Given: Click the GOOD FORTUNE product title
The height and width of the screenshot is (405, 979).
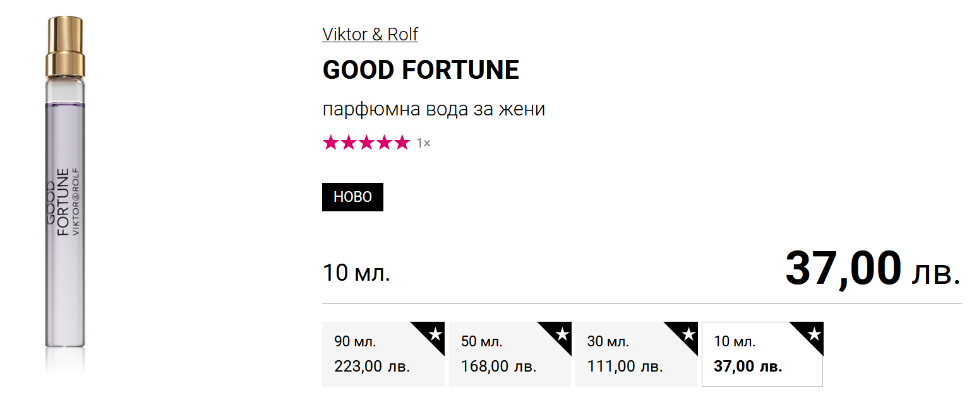Looking at the screenshot, I should (x=421, y=70).
